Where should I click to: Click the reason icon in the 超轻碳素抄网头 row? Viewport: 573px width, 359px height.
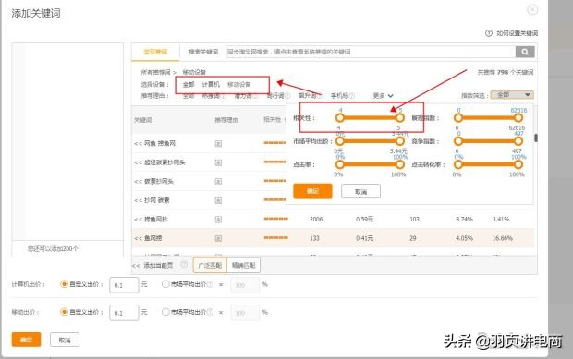(x=218, y=162)
